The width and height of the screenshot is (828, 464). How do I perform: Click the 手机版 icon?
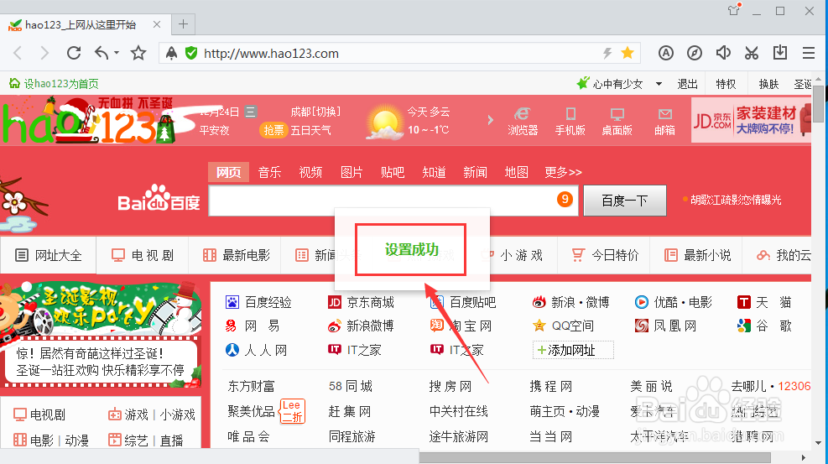570,122
